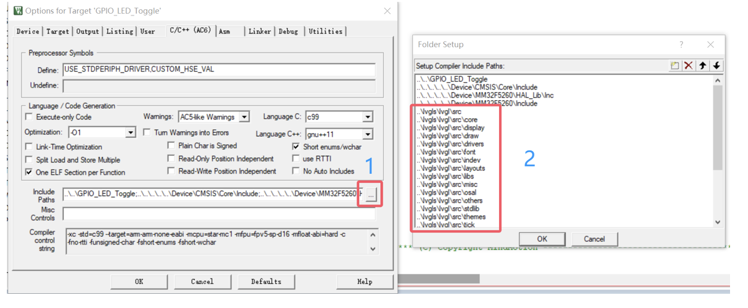The height and width of the screenshot is (308, 748).
Task: Select path ..\lvgls\lvgl\src\font
Action: [x=446, y=152]
